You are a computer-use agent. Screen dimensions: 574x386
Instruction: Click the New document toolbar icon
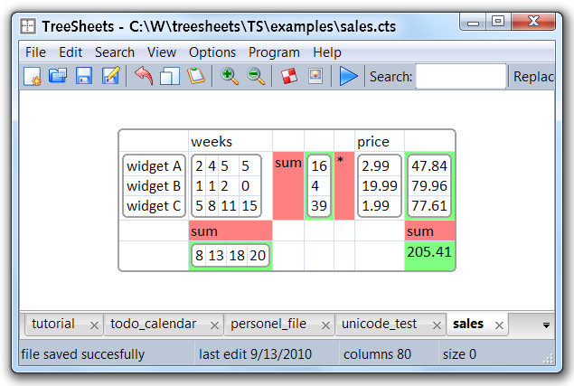[x=33, y=76]
